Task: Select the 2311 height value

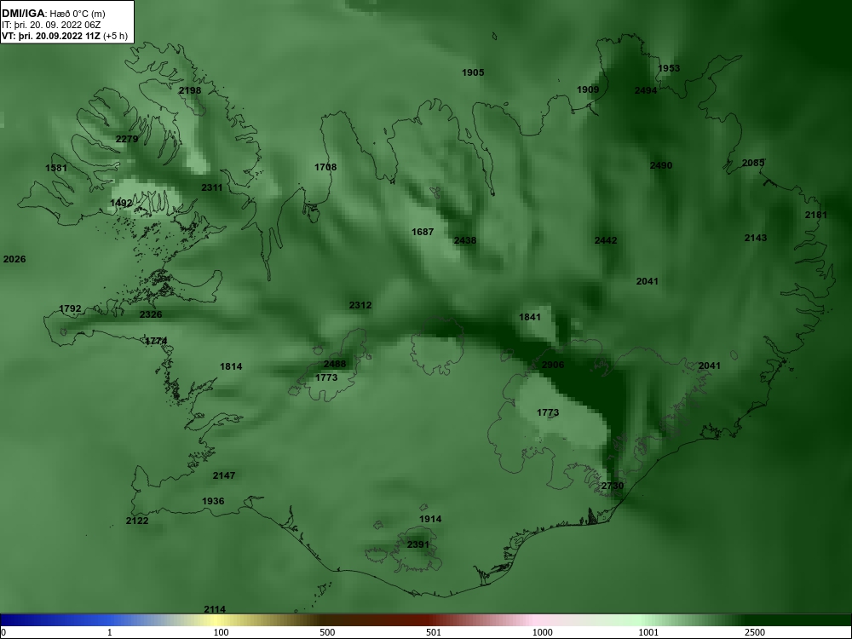Action: pos(212,187)
